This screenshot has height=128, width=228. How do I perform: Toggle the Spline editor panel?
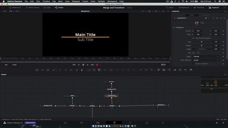(170, 7)
